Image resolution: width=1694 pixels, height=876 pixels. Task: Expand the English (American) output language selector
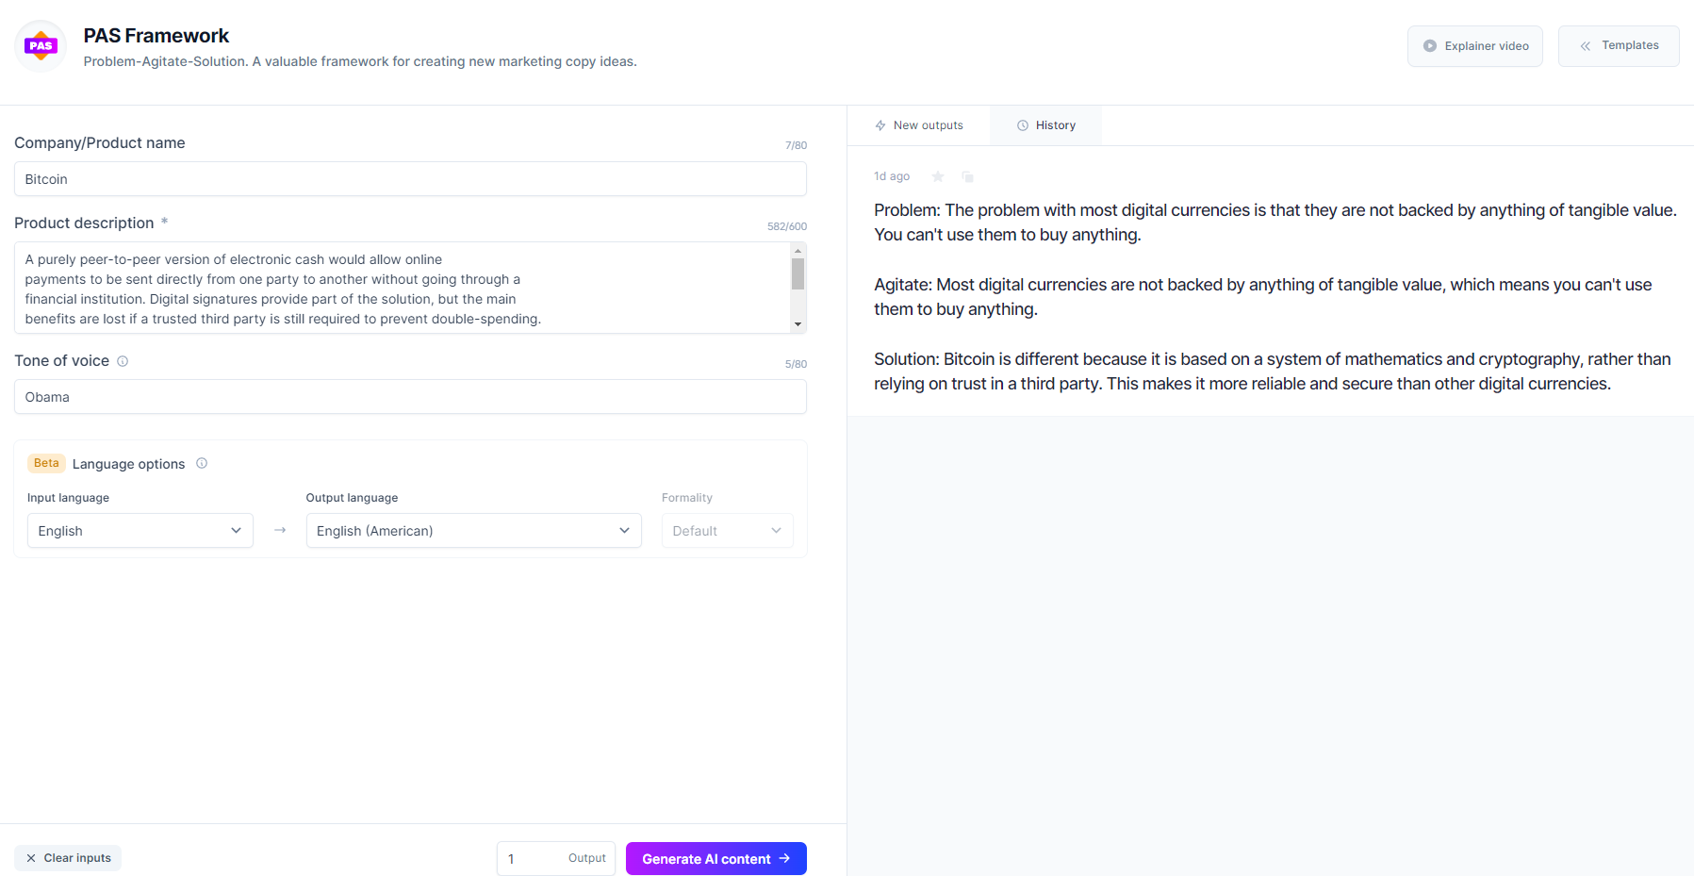click(473, 530)
